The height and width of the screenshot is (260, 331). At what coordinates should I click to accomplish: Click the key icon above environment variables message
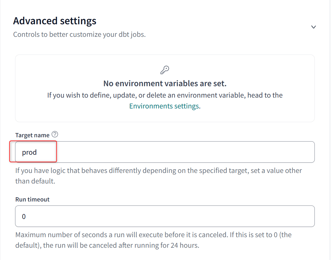(165, 70)
